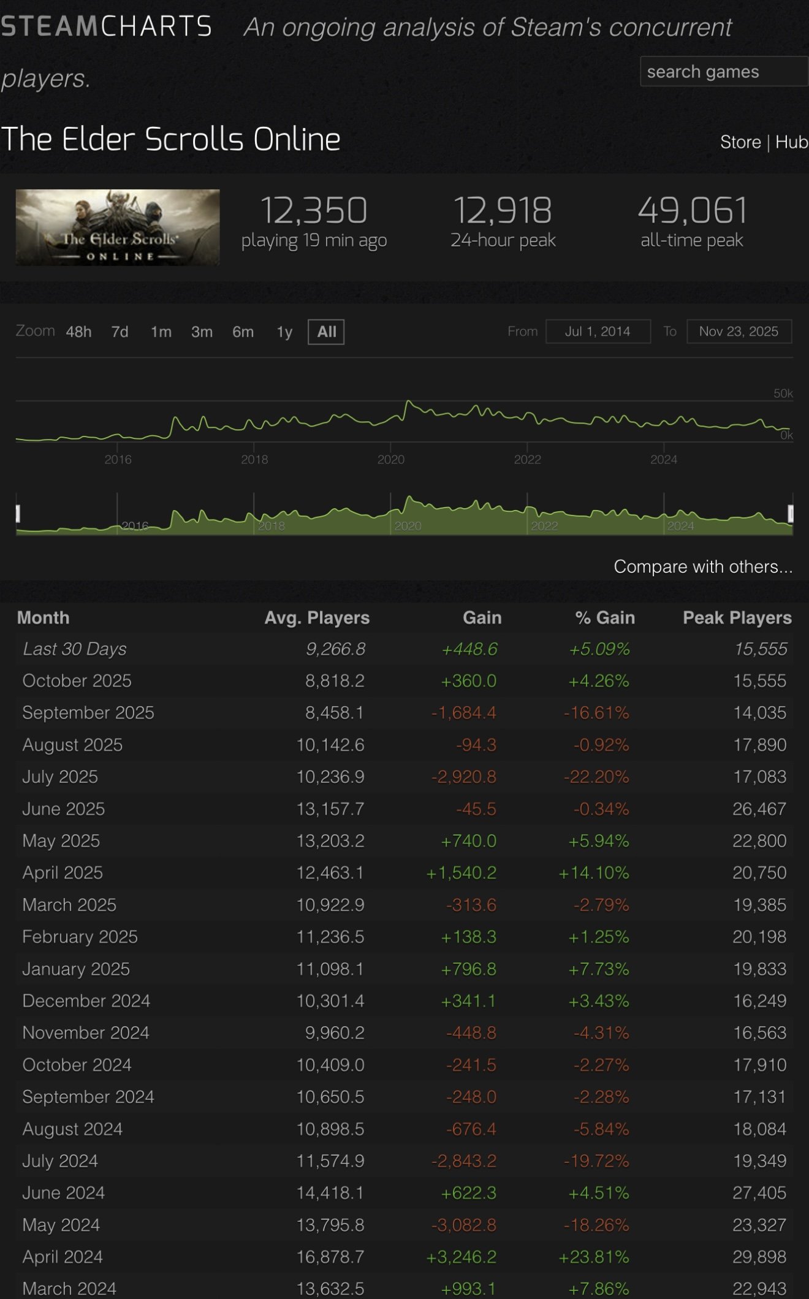Select the 3m zoom range
The height and width of the screenshot is (1299, 809).
coord(202,332)
